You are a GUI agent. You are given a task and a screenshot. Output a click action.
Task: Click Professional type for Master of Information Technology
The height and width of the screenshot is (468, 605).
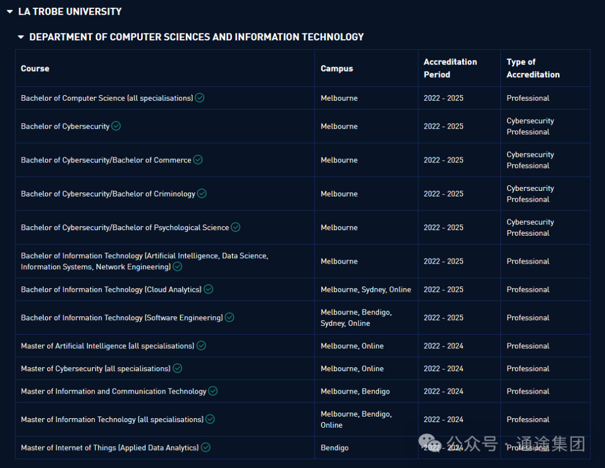click(x=528, y=419)
